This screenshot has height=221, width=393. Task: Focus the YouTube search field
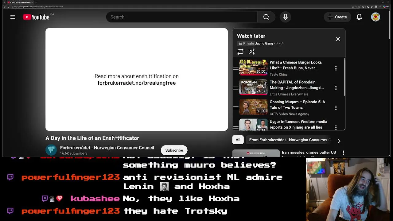click(182, 17)
